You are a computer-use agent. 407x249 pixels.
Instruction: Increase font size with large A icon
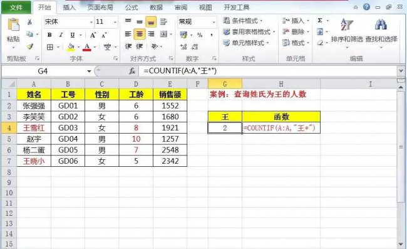(x=93, y=35)
